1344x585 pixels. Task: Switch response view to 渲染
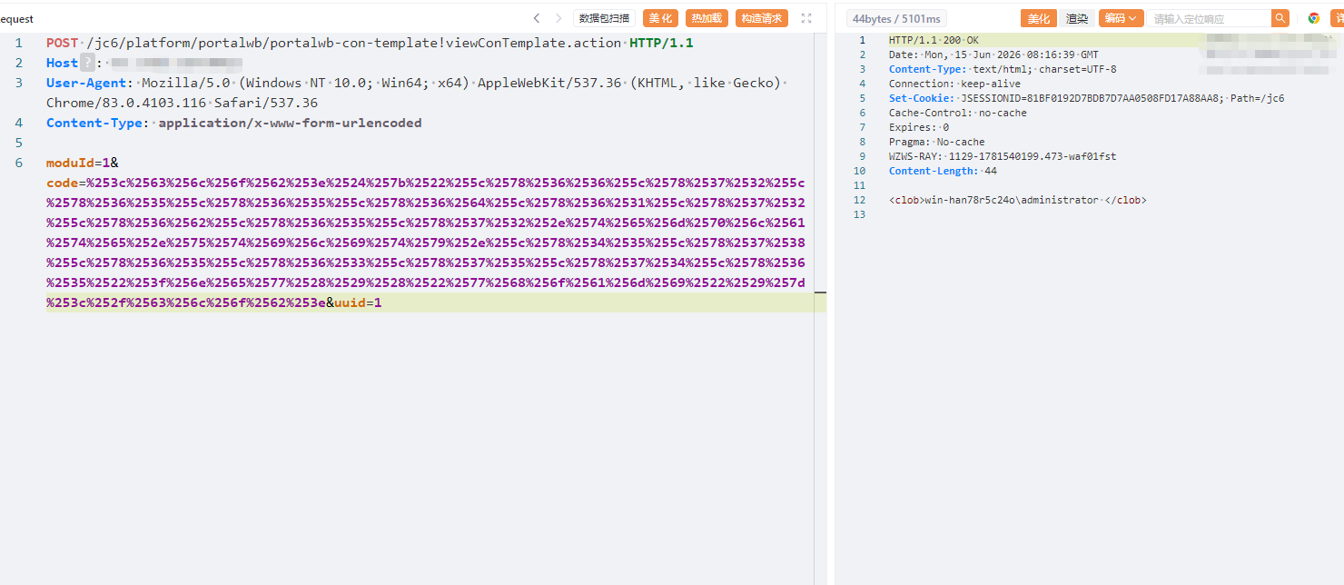tap(1077, 18)
